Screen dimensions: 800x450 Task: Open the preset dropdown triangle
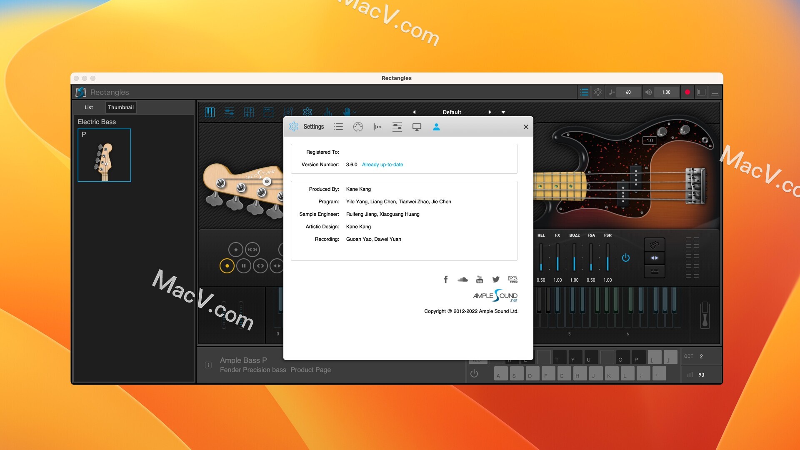[x=503, y=112]
